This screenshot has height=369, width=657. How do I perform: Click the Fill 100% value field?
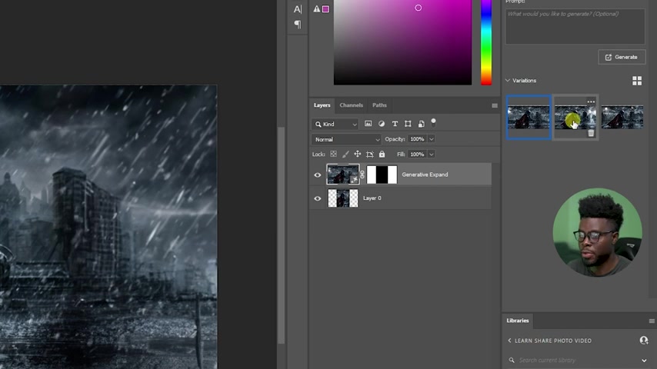click(417, 154)
